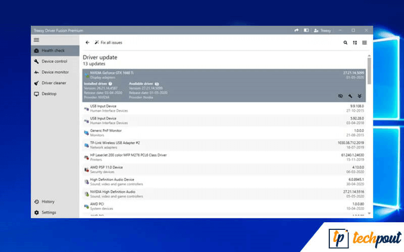Open the list view options icon

[x=364, y=43]
